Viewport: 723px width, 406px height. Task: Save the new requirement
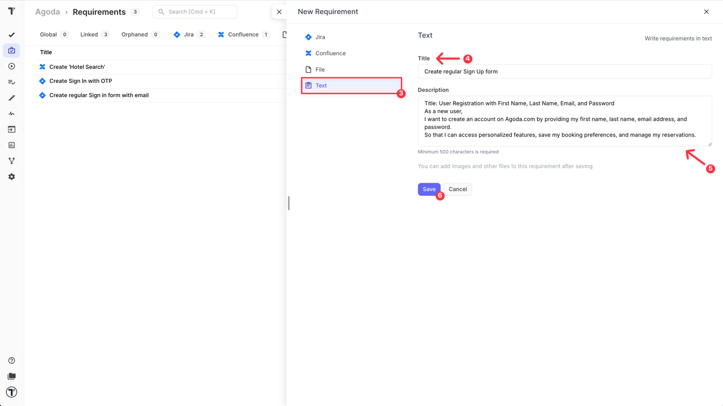429,189
